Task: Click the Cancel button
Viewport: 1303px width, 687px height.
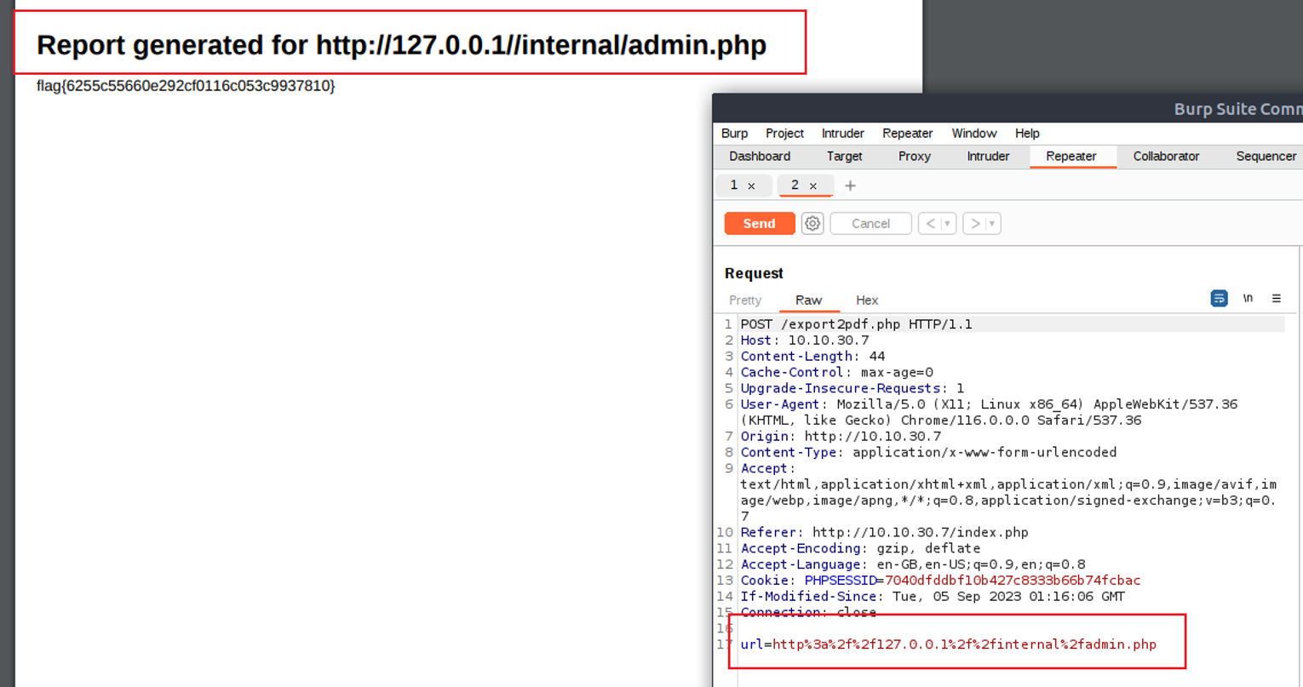Action: click(870, 223)
